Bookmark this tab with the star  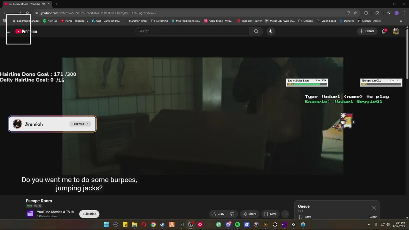[x=355, y=13]
